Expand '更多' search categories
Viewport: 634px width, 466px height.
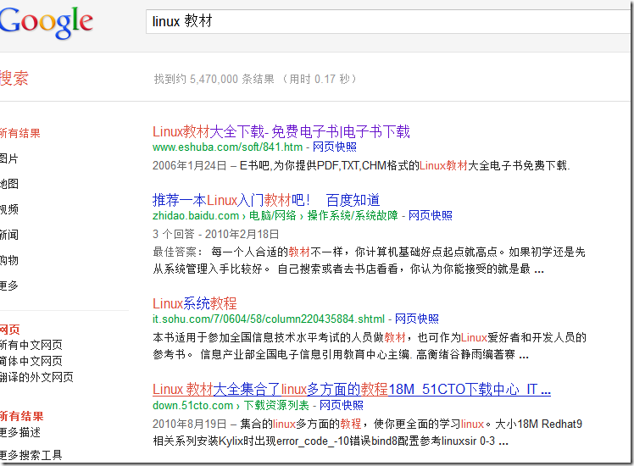(9, 286)
